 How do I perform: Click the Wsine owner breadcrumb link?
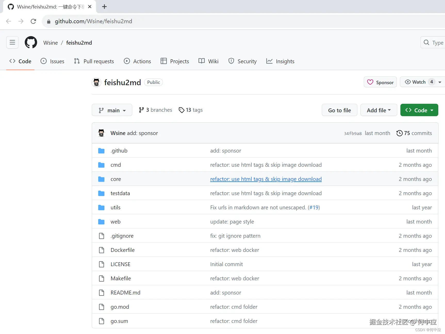pos(51,43)
